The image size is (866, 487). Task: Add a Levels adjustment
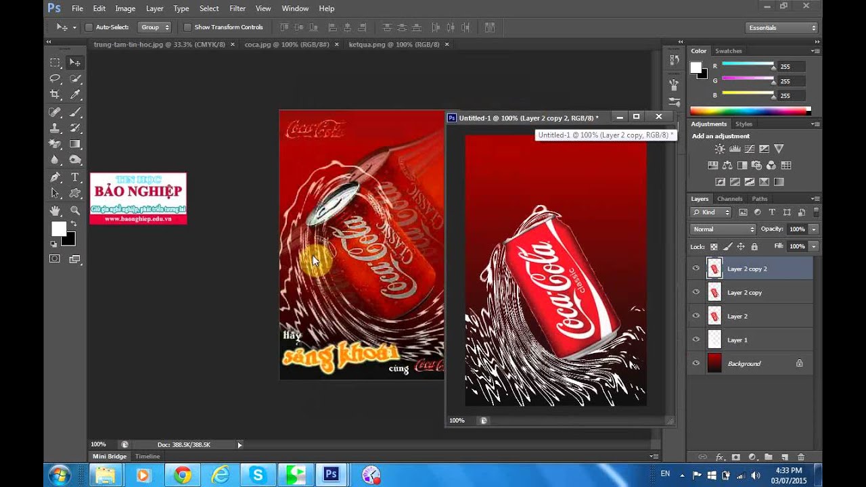(x=734, y=149)
